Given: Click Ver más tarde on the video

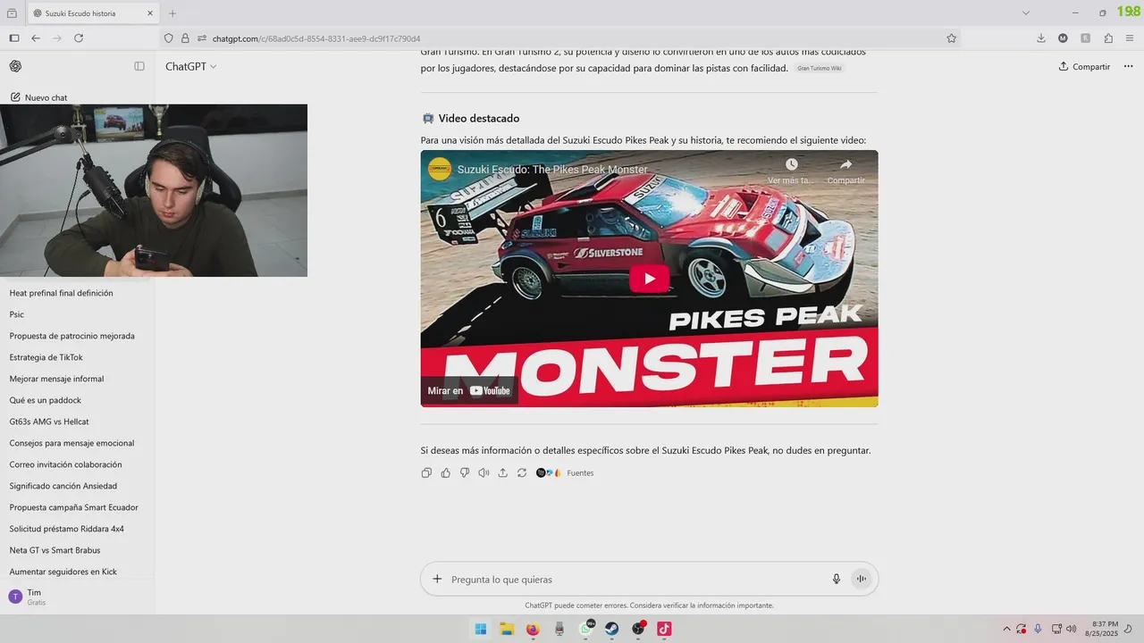Looking at the screenshot, I should coord(792,171).
